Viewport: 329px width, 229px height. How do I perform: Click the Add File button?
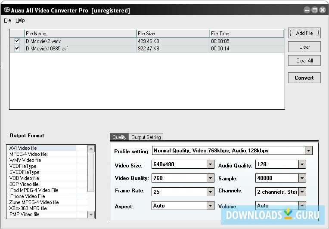304,33
